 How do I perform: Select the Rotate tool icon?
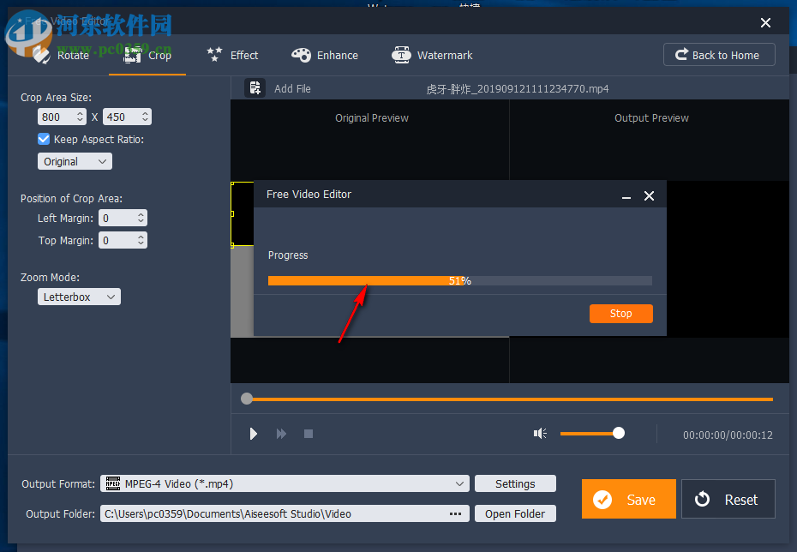click(x=41, y=55)
